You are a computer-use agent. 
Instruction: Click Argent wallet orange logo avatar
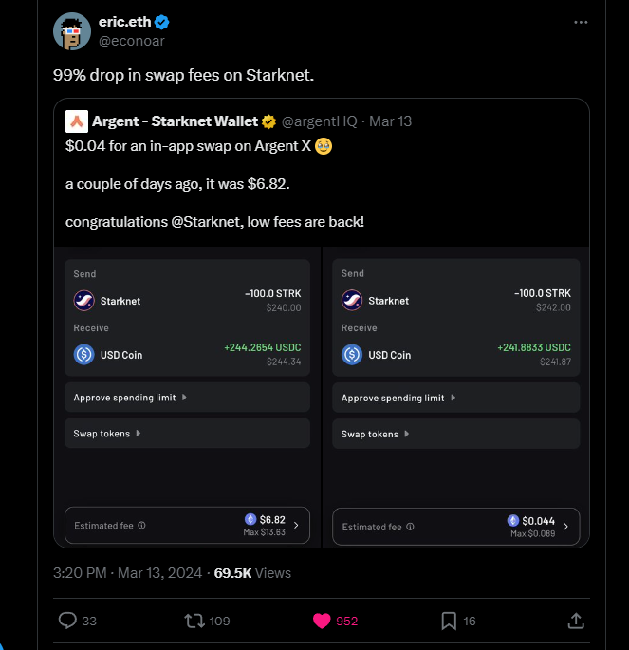[x=77, y=121]
